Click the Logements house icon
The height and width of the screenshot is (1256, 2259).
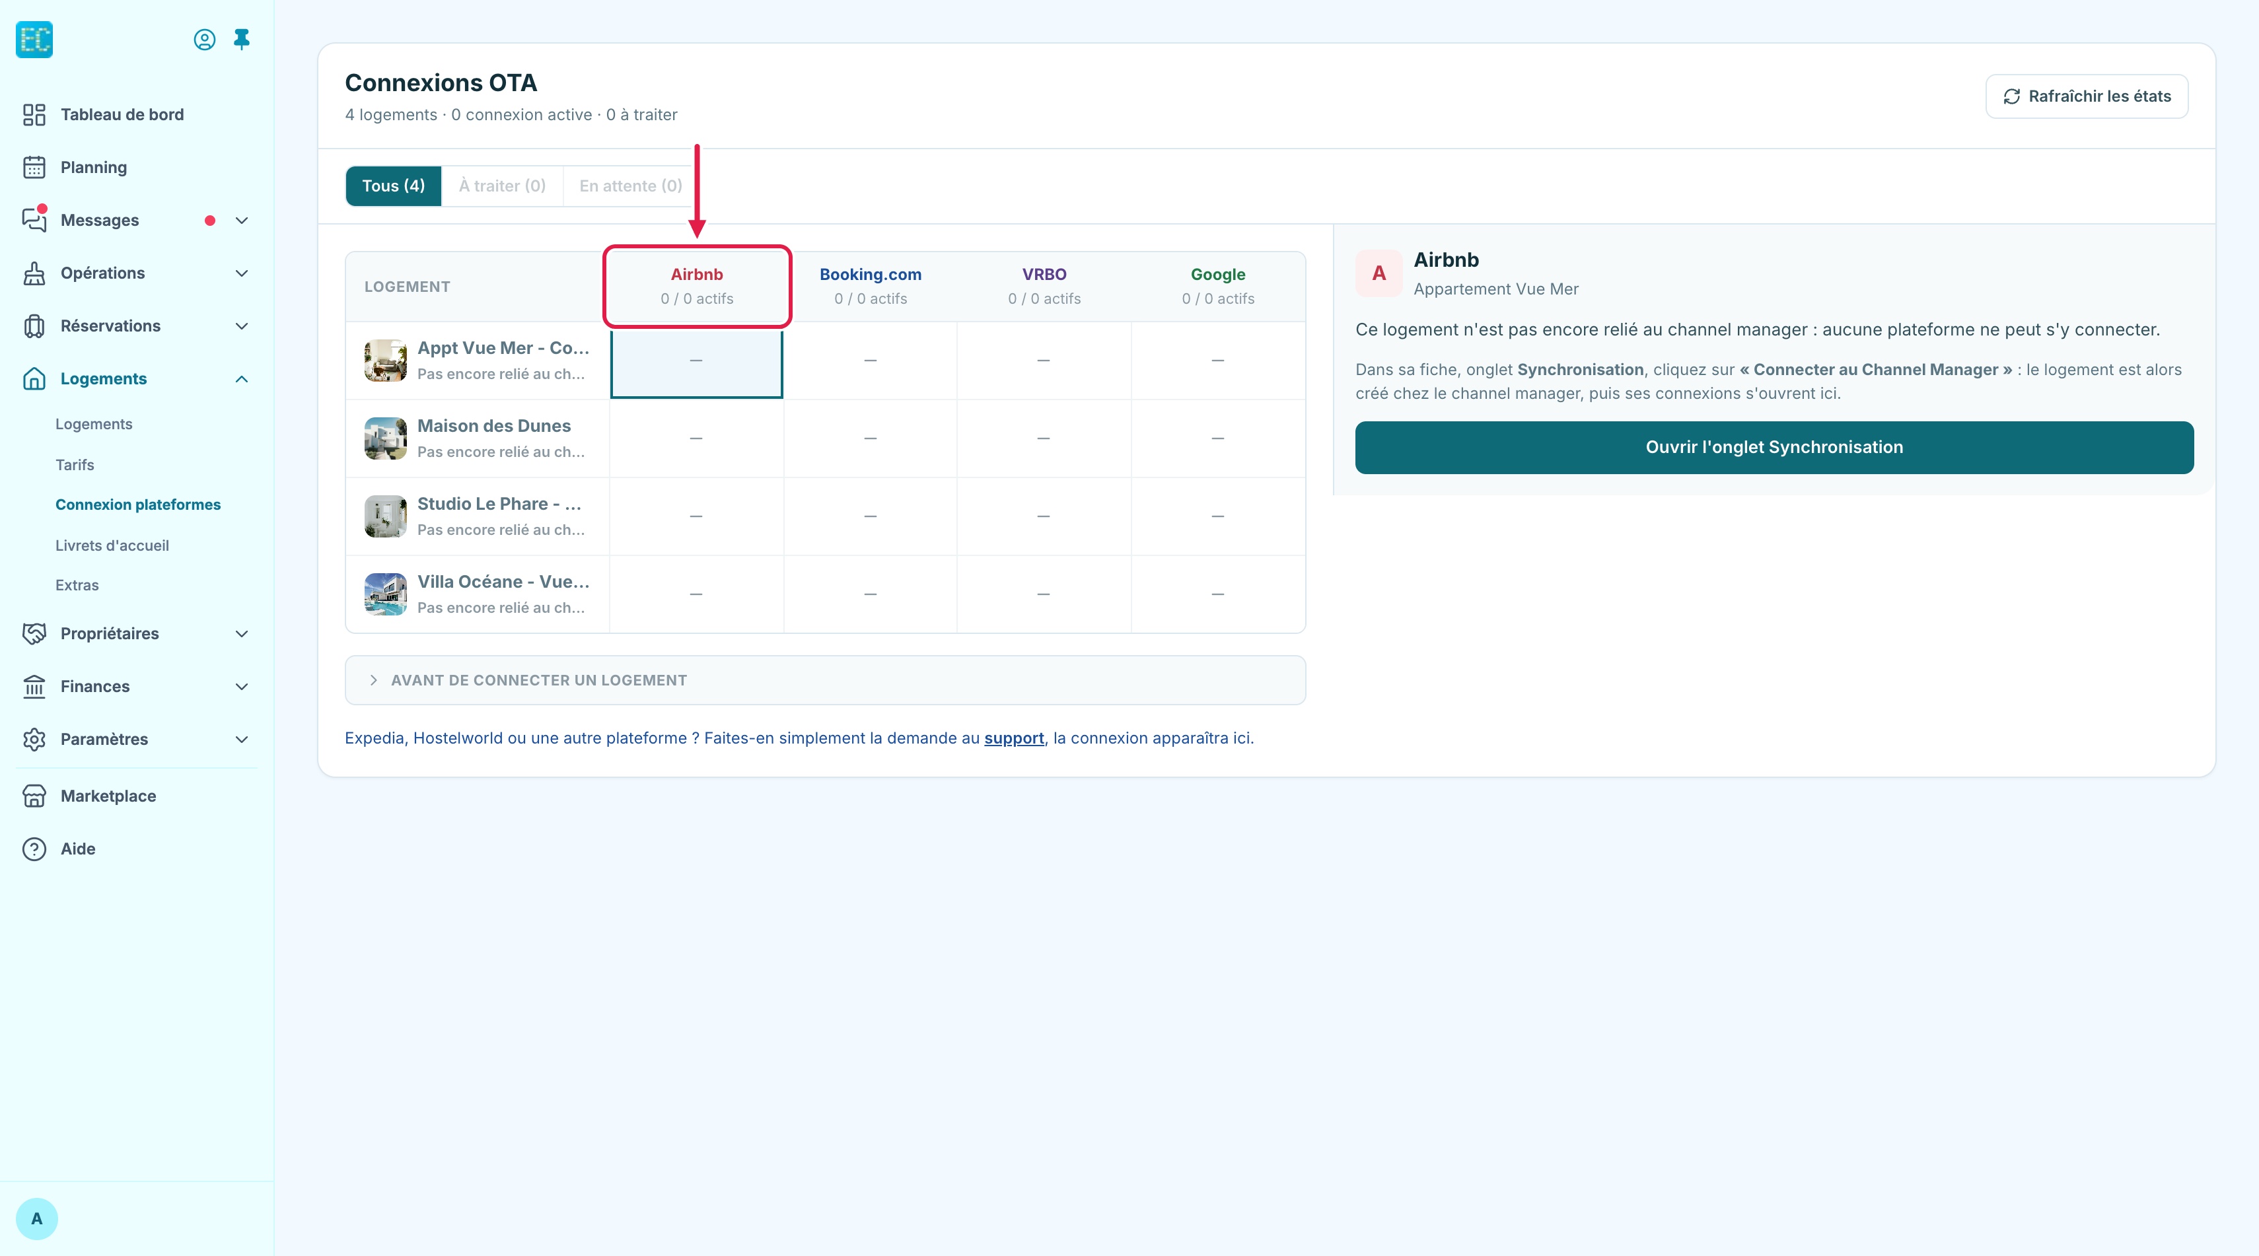pos(34,378)
